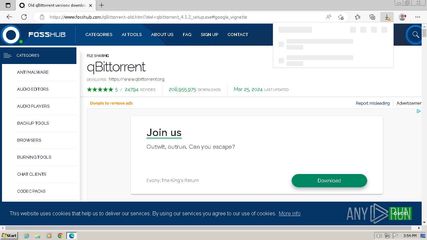Toggle the Categories hamburger menu

point(7,55)
